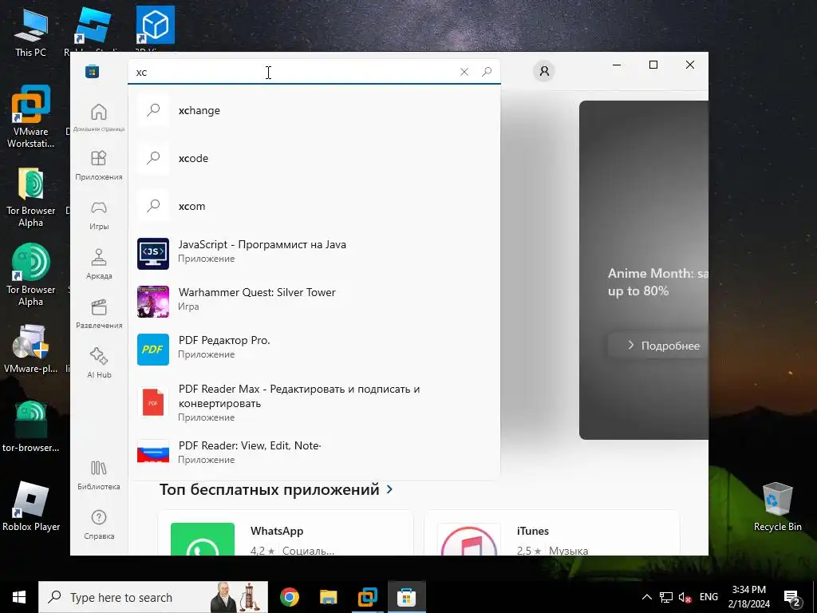Click the magnifier search submit icon
817x613 pixels.
(487, 72)
